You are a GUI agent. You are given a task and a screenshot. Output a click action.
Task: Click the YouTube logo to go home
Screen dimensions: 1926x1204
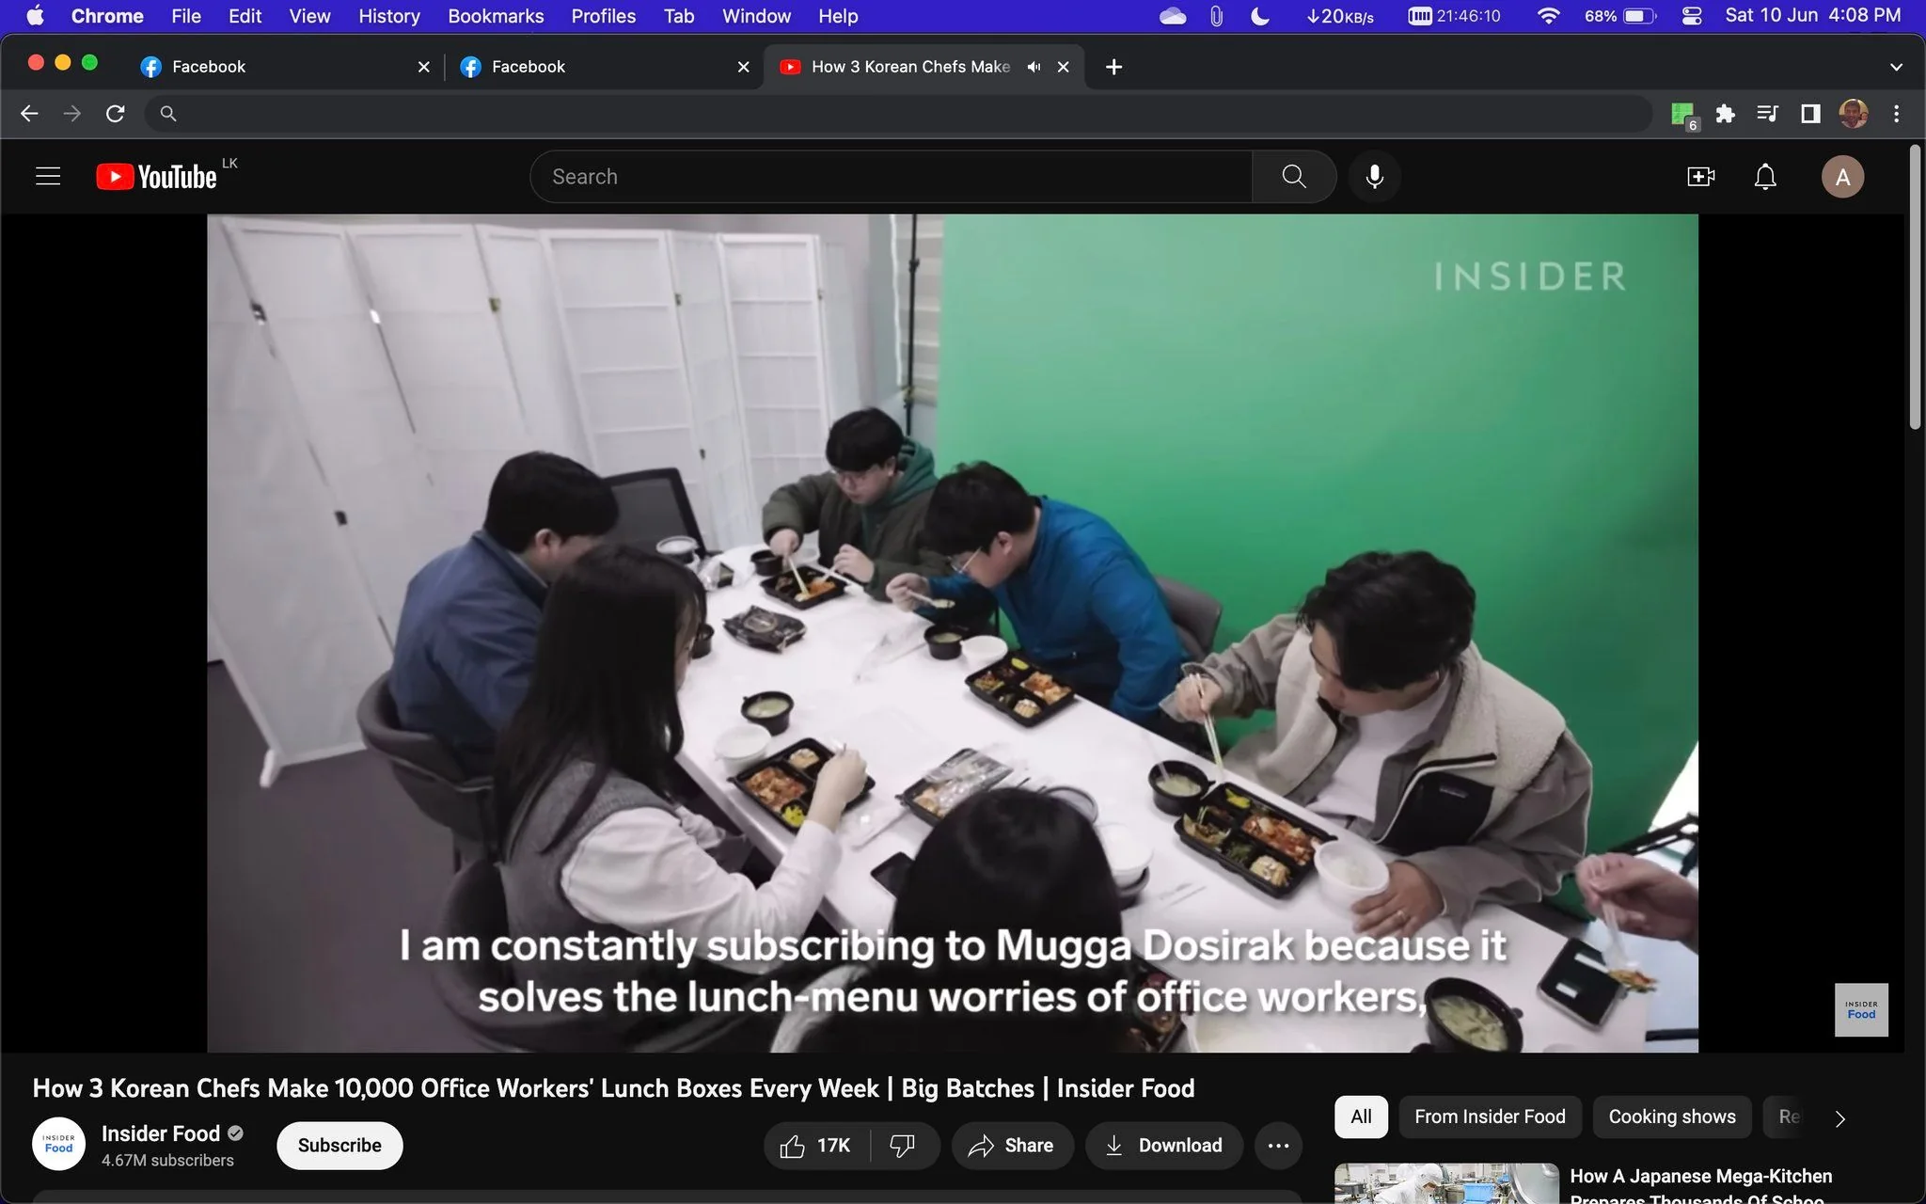[156, 176]
